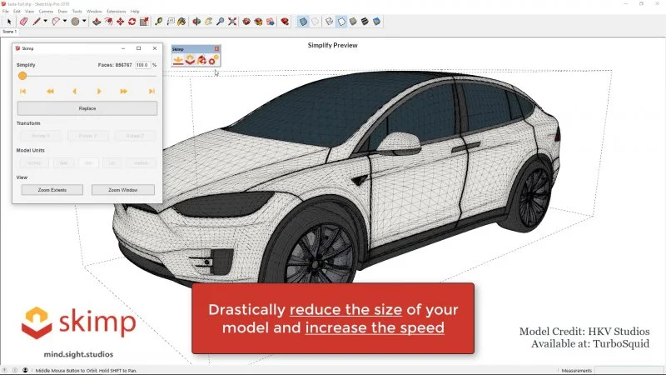
Task: Close the floating Skimp toolbar
Action: (x=216, y=49)
